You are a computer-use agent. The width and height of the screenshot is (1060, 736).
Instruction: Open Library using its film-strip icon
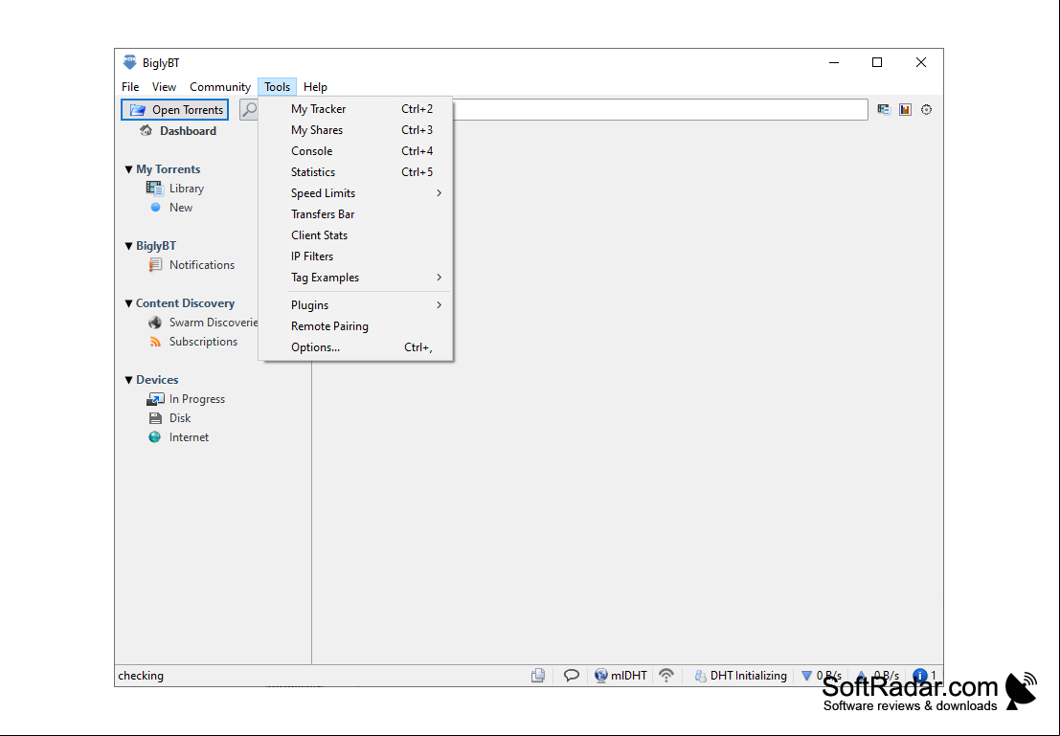click(x=155, y=189)
